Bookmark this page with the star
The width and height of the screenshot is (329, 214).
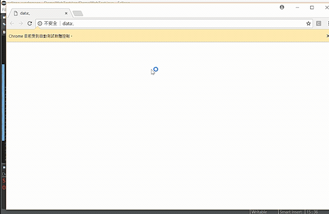[308, 24]
